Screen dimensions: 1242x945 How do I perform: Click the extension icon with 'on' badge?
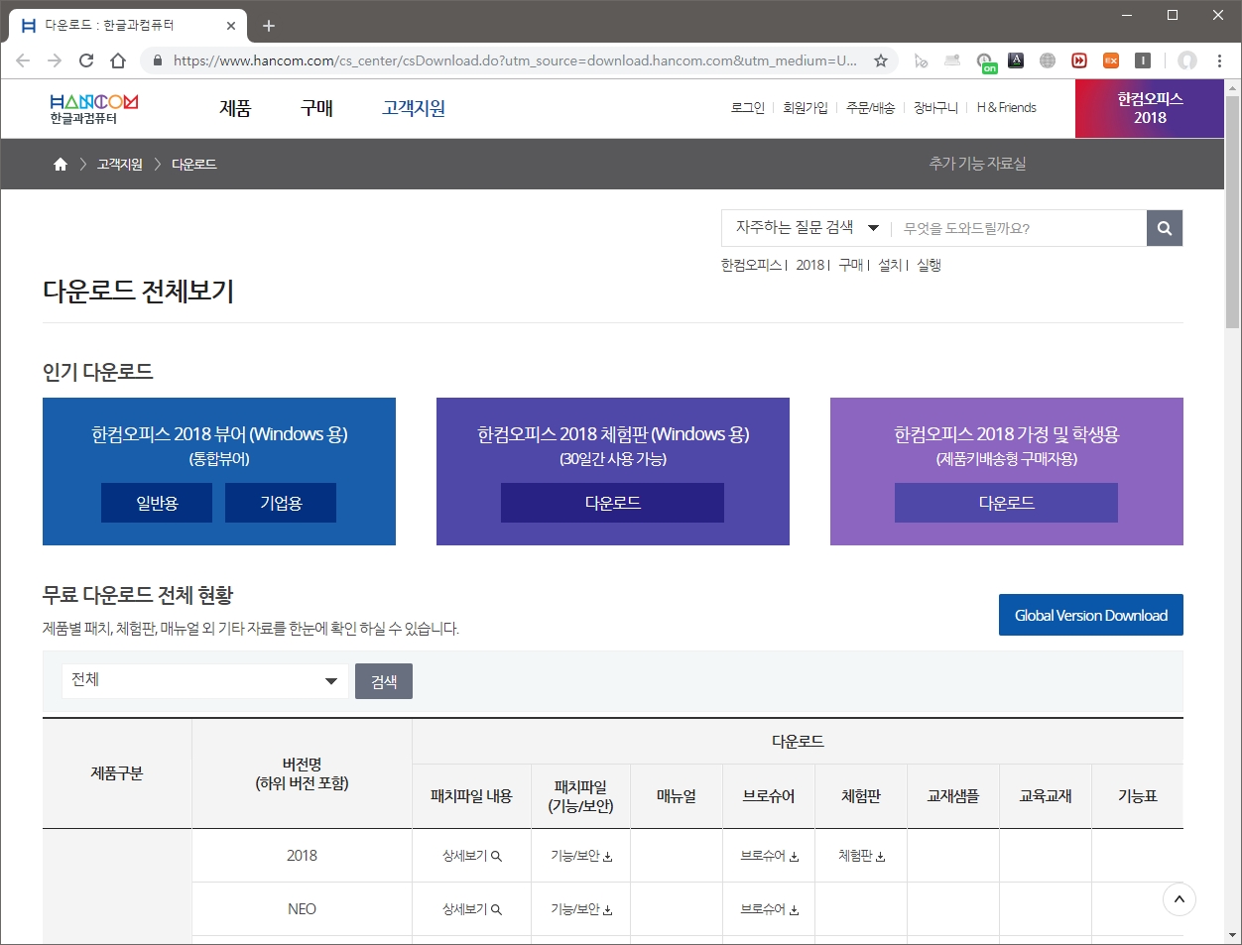985,63
